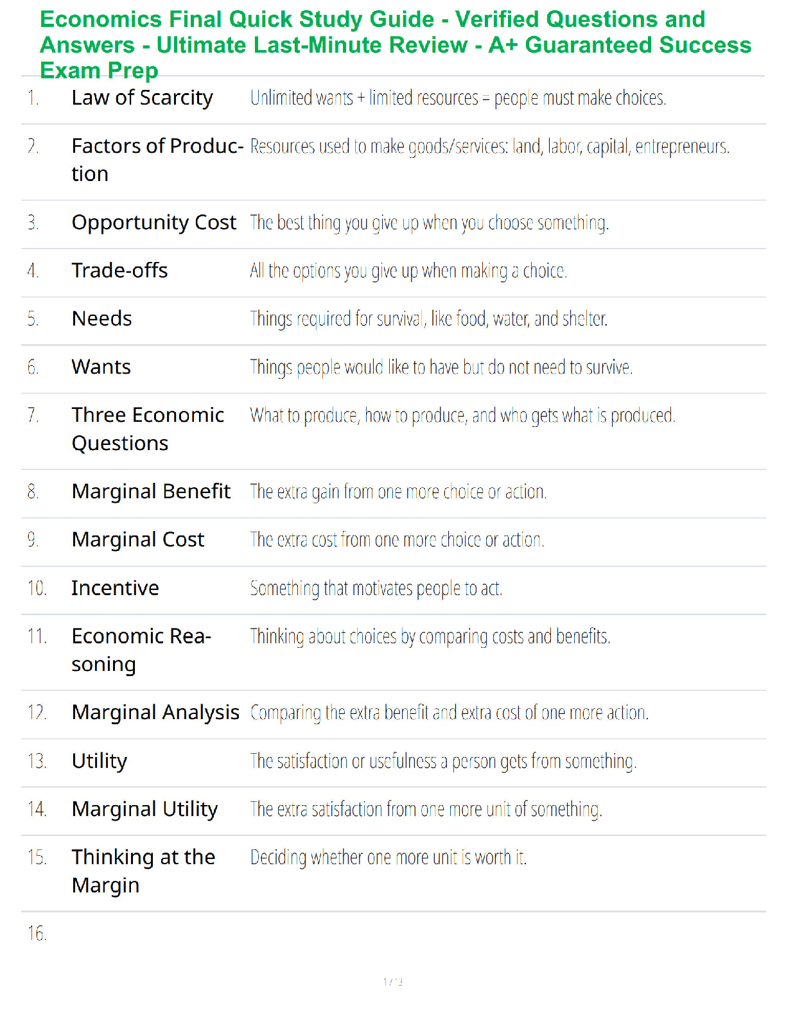
Task: Click the green study guide title heading
Action: pos(396,45)
